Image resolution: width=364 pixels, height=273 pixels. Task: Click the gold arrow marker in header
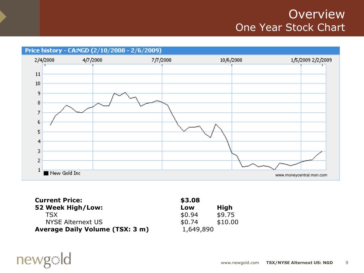coord(3,17)
